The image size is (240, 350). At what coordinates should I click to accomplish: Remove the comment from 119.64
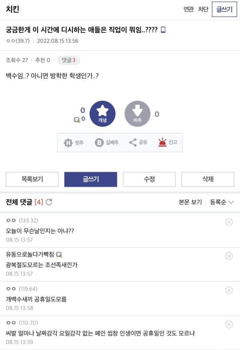pyautogui.click(x=229, y=290)
